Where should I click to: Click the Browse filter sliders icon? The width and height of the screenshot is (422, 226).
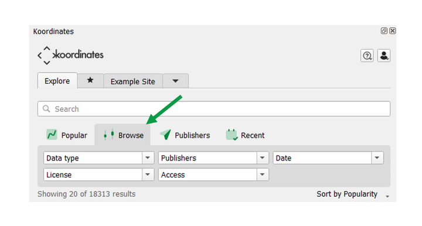point(109,134)
